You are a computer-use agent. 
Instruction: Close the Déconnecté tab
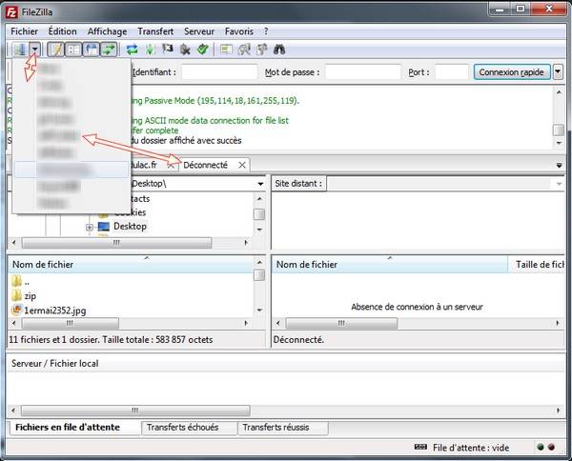click(242, 165)
